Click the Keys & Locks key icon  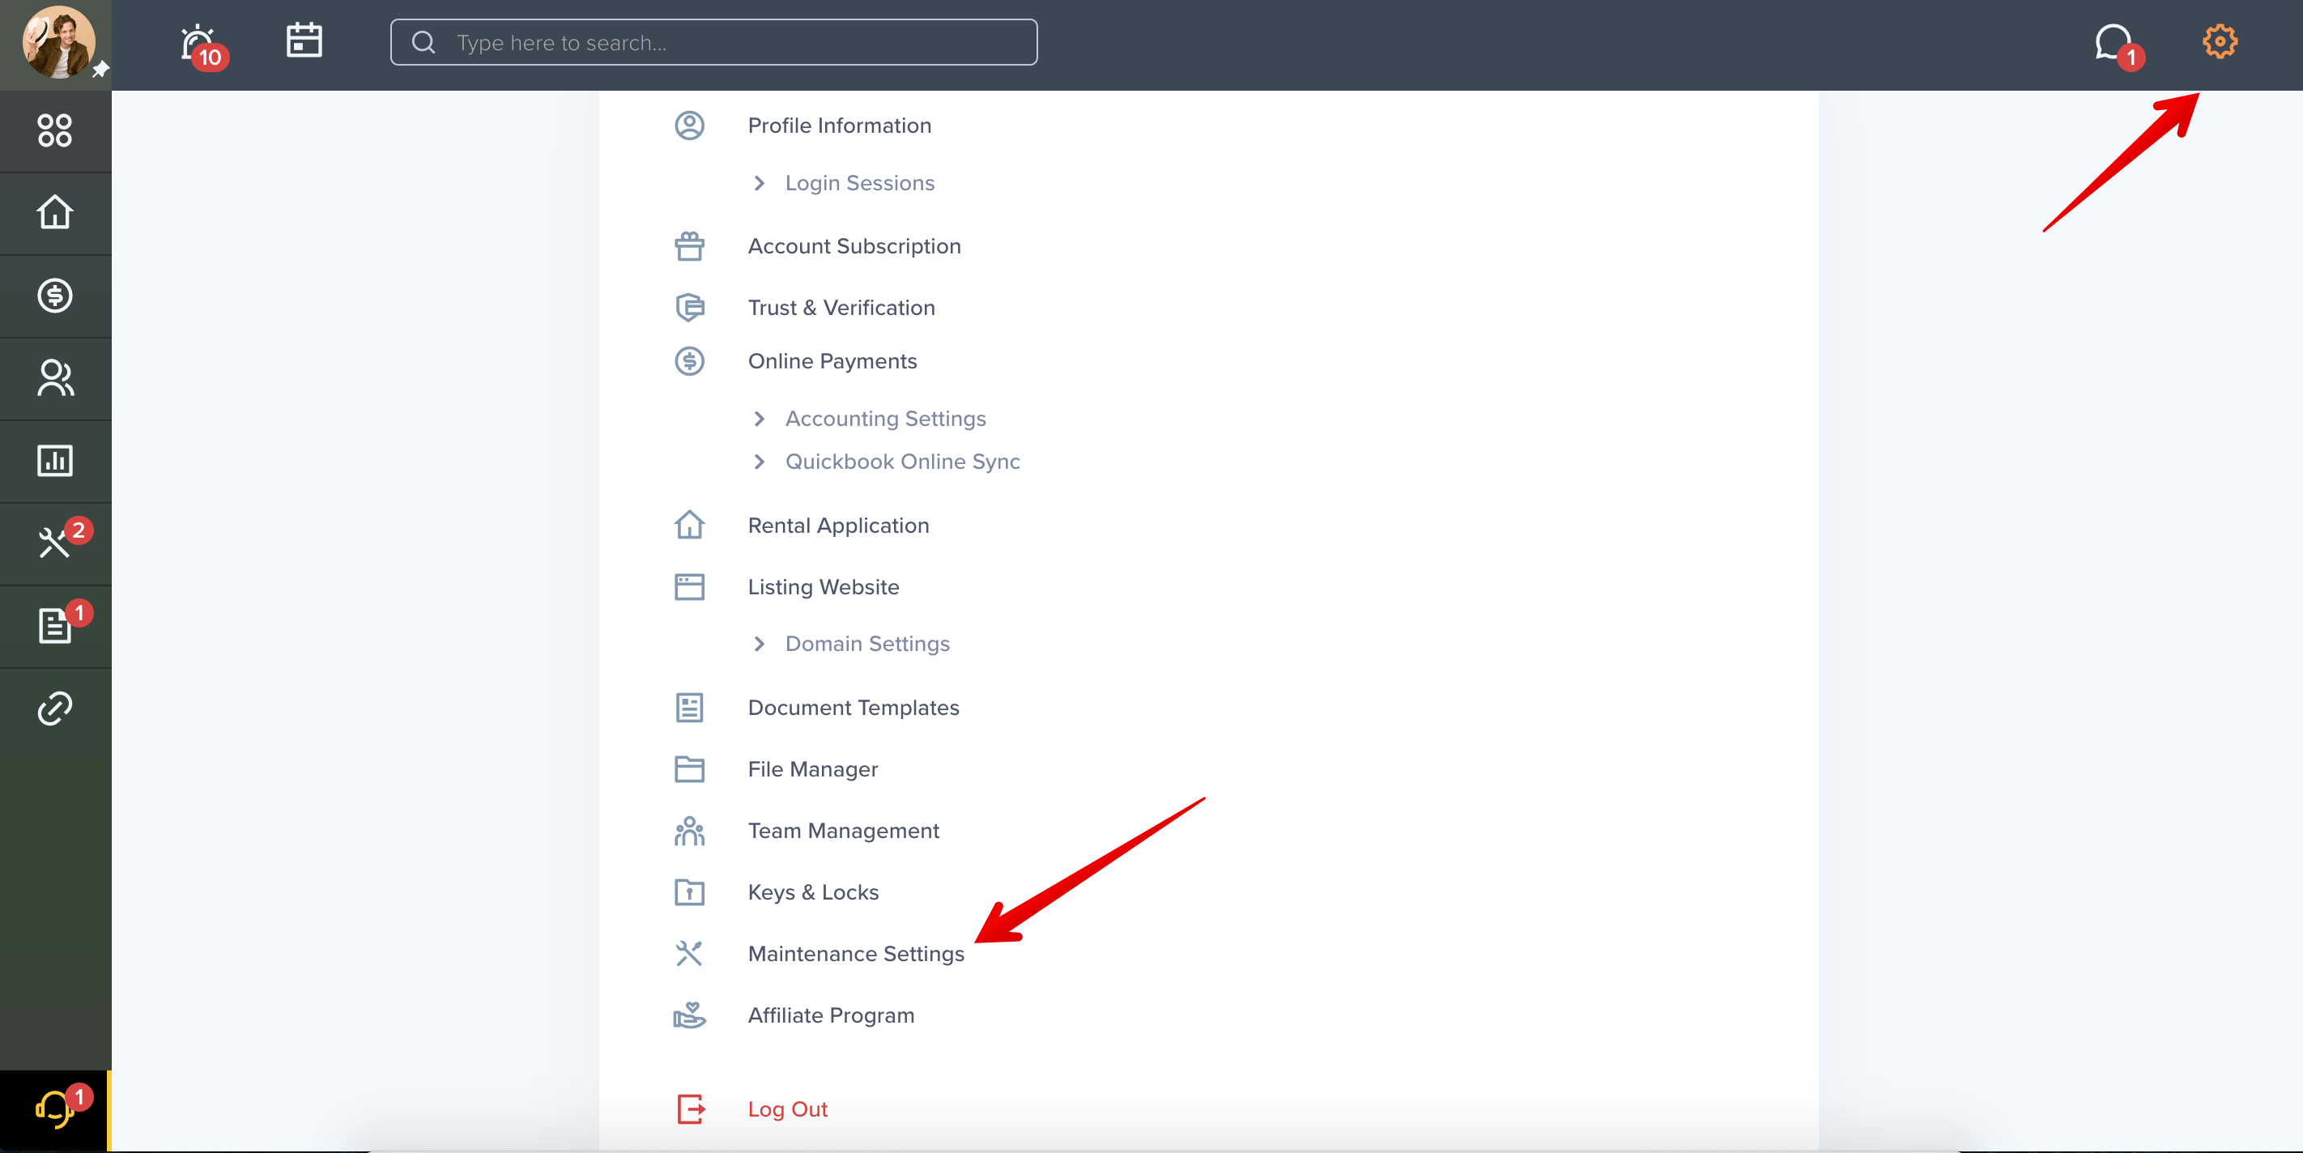tap(689, 893)
